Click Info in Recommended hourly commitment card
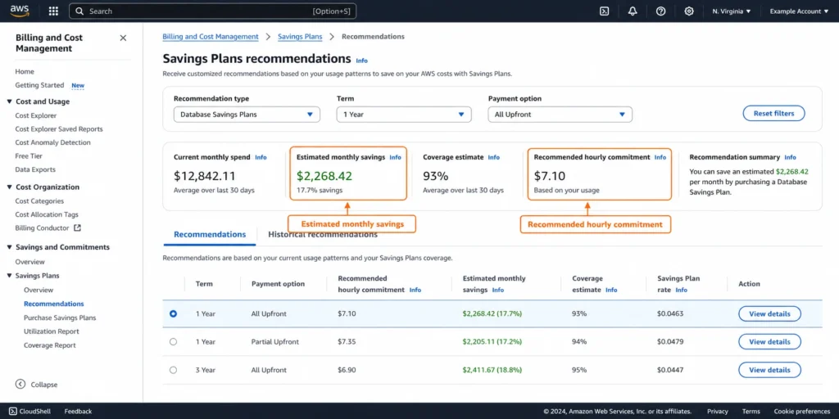The width and height of the screenshot is (839, 419). click(x=660, y=157)
